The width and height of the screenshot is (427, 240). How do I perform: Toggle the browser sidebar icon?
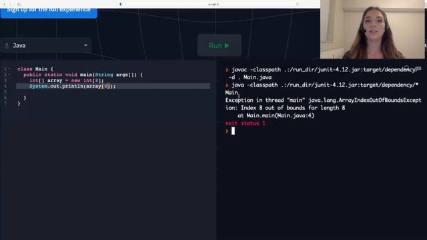(x=19, y=4)
